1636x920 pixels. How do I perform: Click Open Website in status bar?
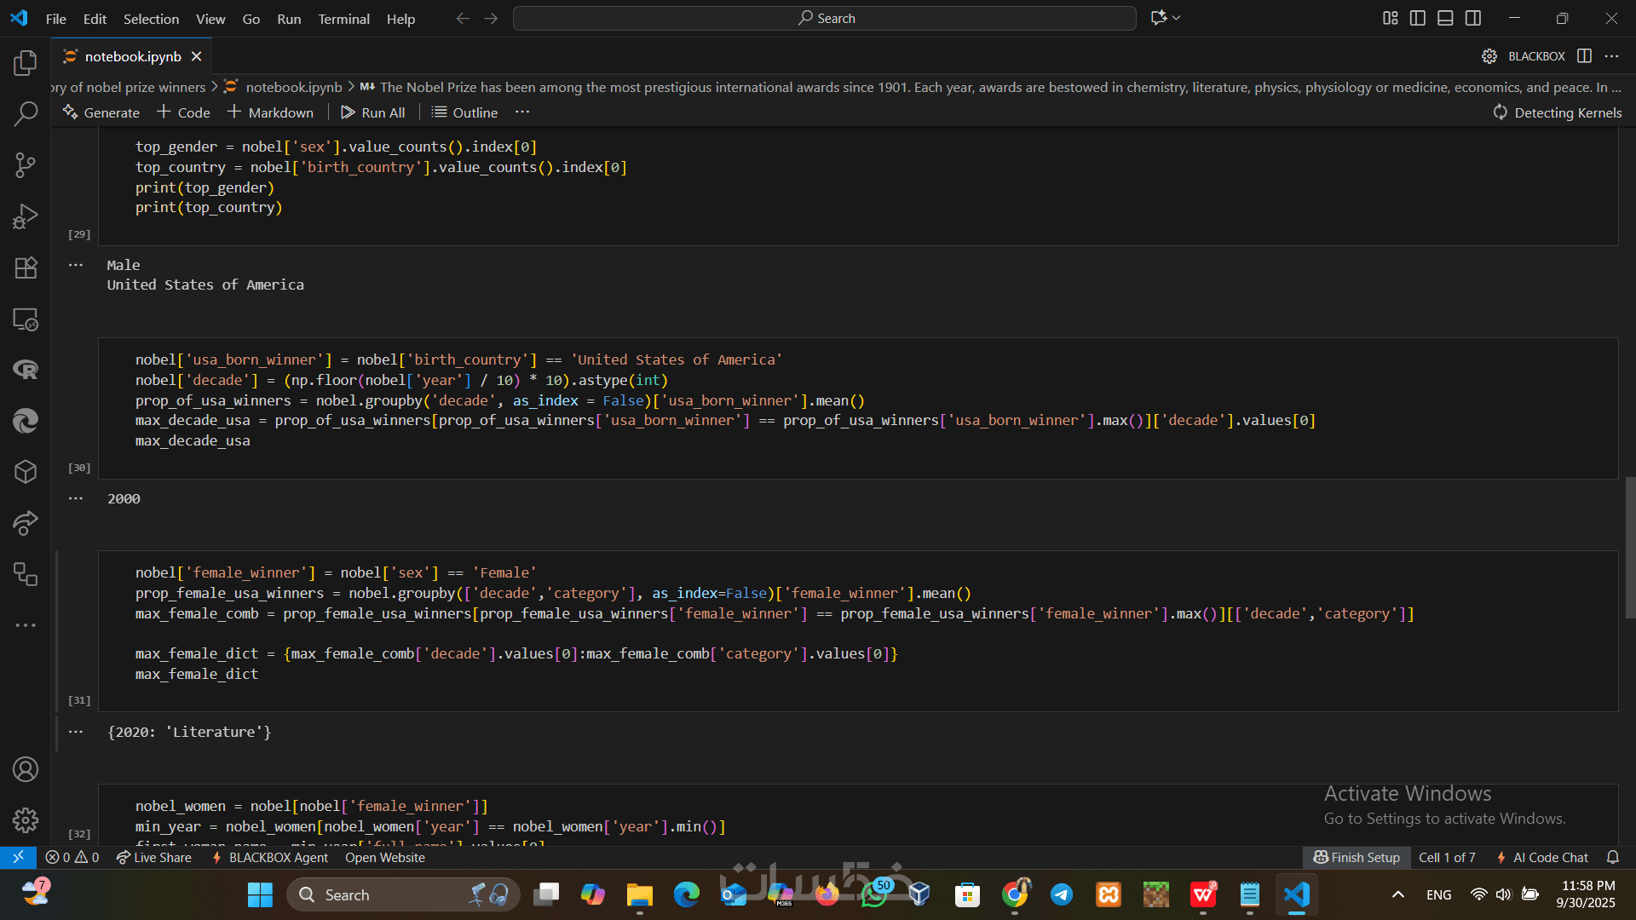pyautogui.click(x=384, y=858)
